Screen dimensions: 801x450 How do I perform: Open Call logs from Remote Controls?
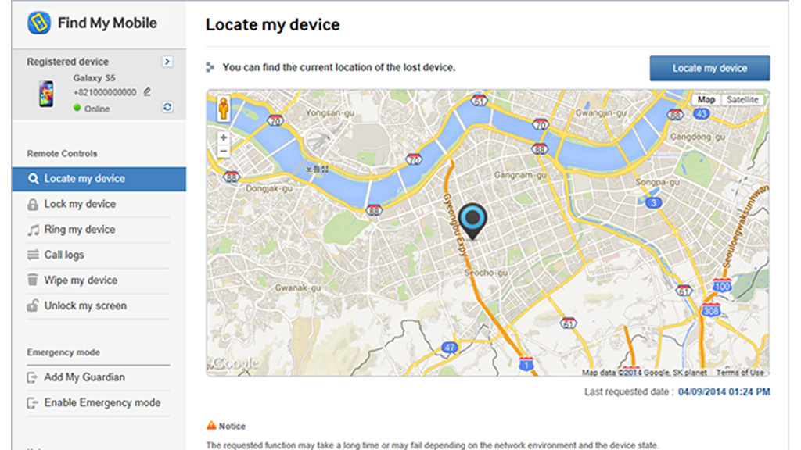[63, 255]
